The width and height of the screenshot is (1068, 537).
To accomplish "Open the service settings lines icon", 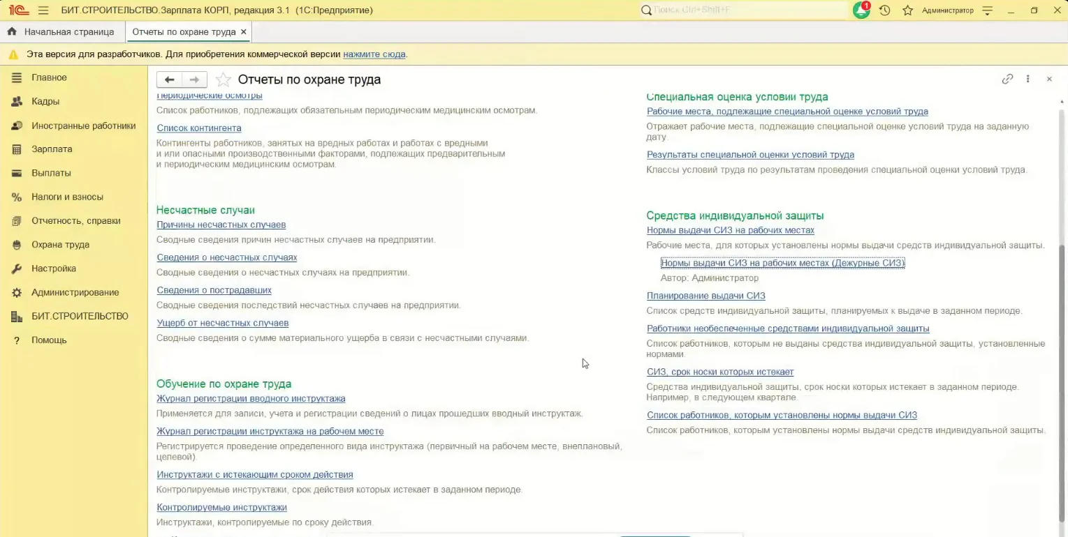I will pyautogui.click(x=987, y=10).
